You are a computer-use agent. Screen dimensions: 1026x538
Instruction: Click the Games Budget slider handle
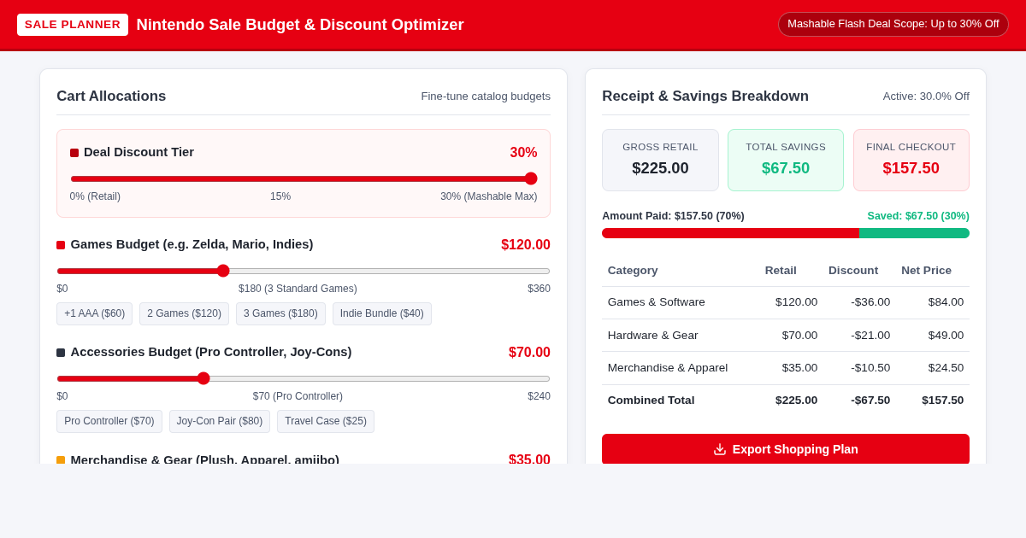[223, 271]
